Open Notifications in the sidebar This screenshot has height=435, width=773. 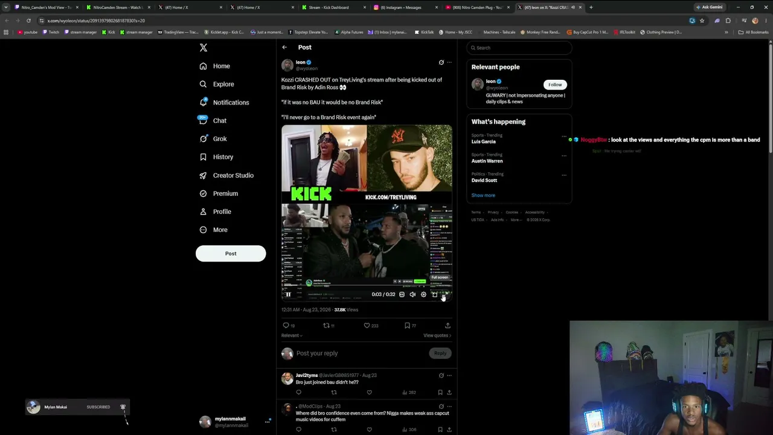[x=224, y=102]
